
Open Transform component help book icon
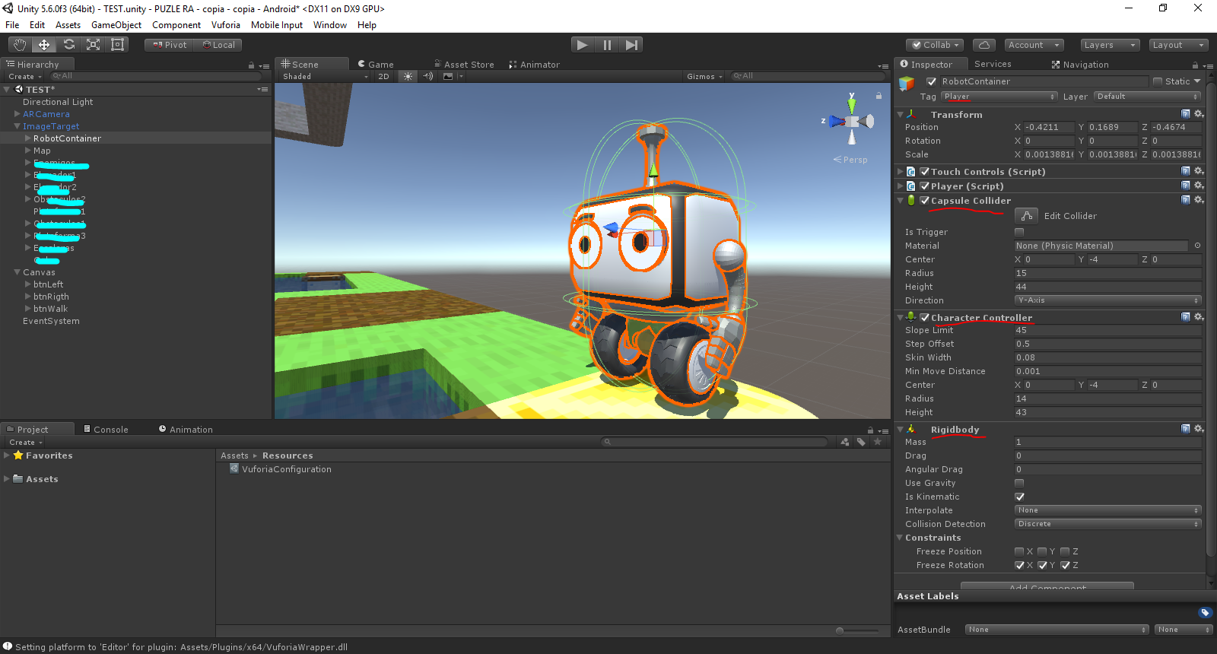click(x=1186, y=114)
